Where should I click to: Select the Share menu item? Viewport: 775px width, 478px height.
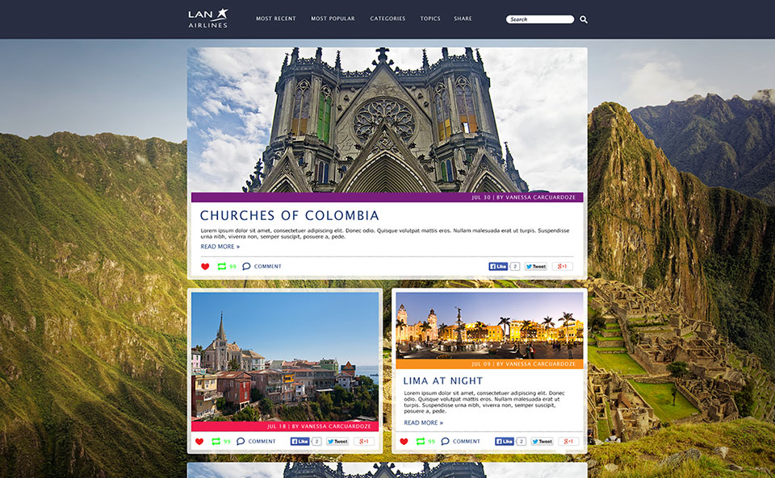(x=463, y=19)
